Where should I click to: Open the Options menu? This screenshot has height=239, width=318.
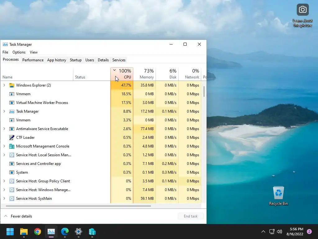(x=19, y=52)
